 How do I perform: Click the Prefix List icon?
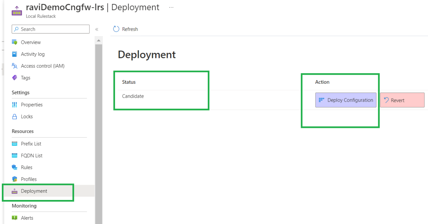15,144
